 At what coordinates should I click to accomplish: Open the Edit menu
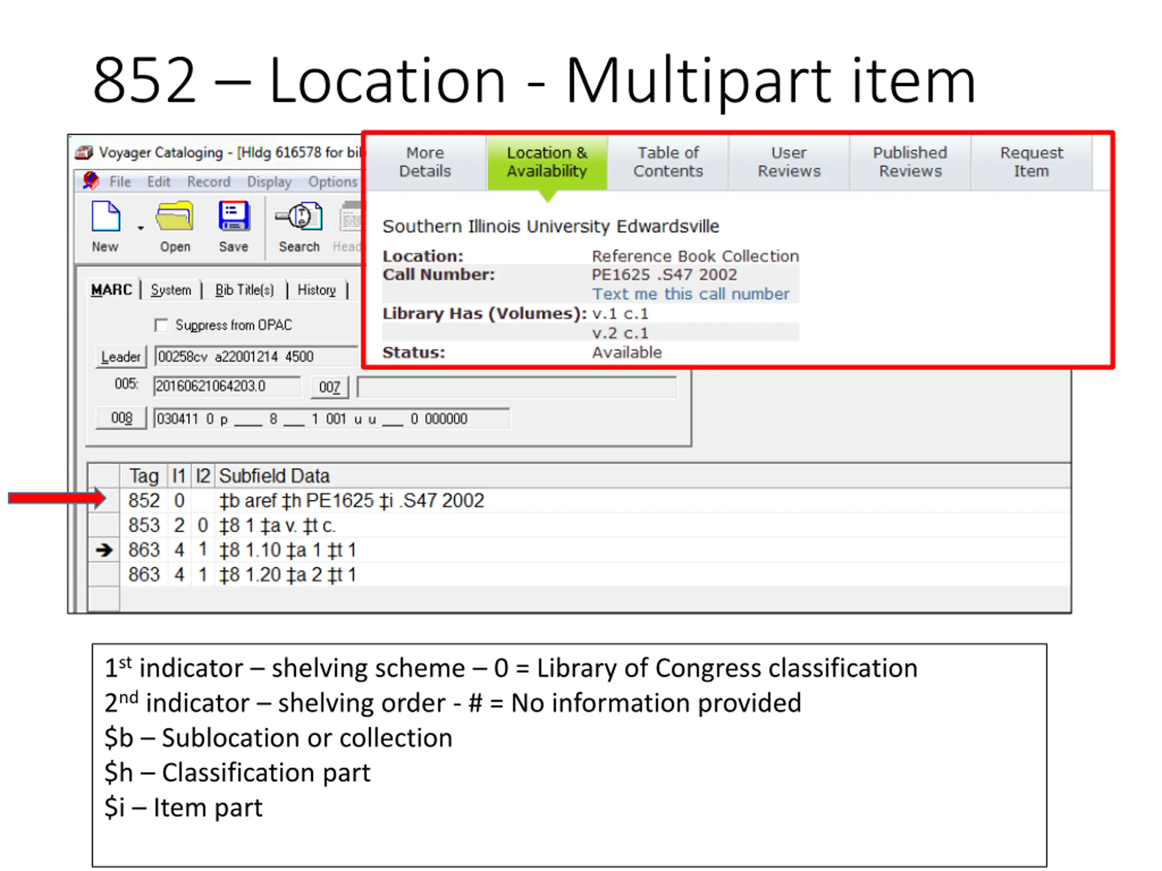pos(159,181)
